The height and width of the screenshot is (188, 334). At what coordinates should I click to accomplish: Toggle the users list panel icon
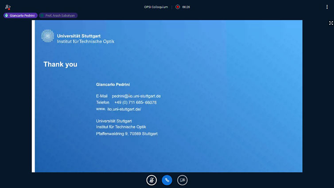click(8, 7)
